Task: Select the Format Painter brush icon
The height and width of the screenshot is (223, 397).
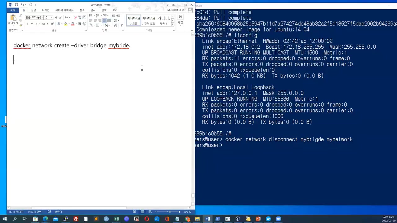Action: 21,25
